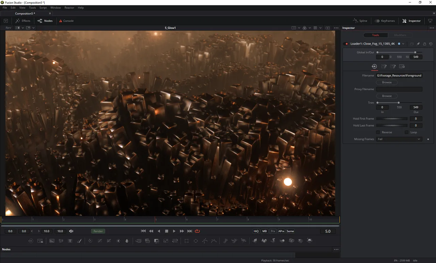Screen dimensions: 436x263
Task: Pin the Loader1 tool in the Inspector
Action: coord(418,44)
